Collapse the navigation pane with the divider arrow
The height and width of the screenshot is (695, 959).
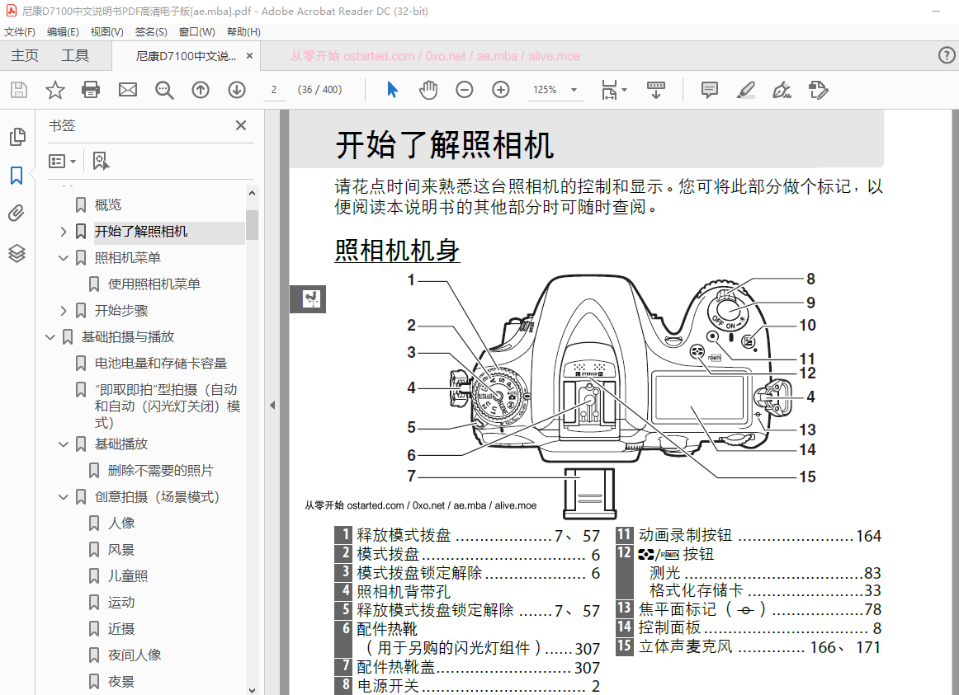click(x=272, y=405)
